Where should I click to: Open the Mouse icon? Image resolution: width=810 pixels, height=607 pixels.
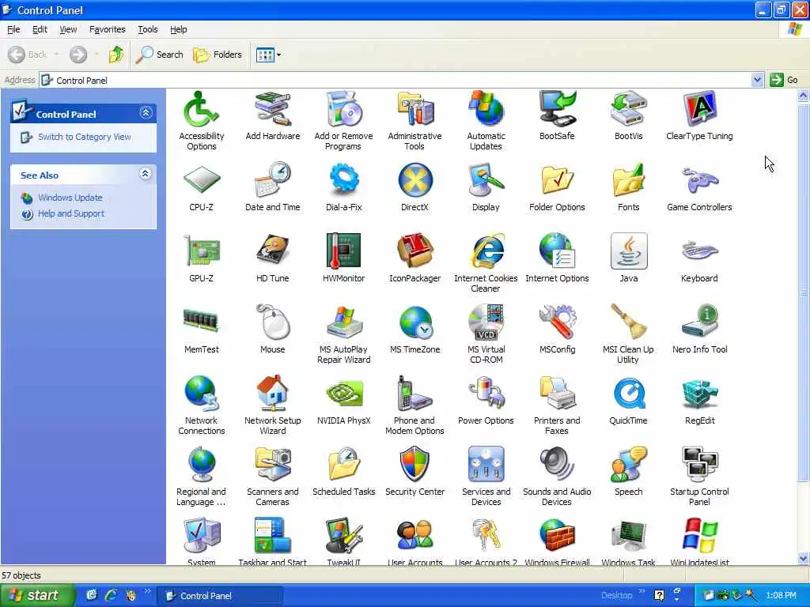tap(273, 322)
